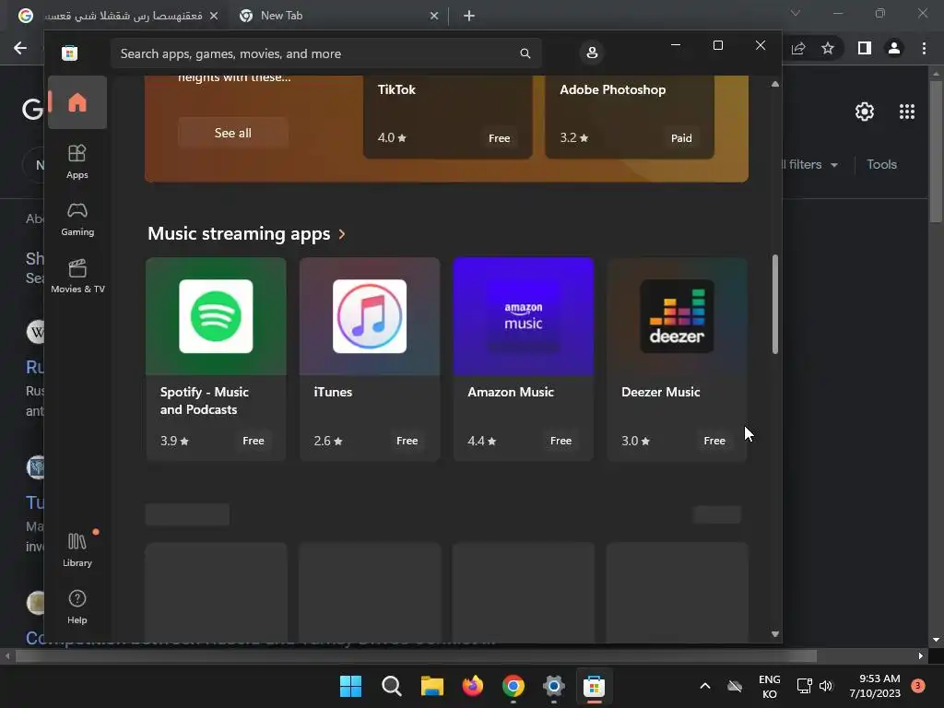Viewport: 944px width, 708px height.
Task: Click the See all button
Action: click(233, 133)
